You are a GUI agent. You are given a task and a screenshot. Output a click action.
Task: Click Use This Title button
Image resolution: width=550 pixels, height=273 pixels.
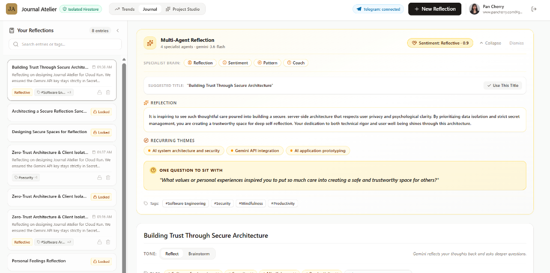[x=503, y=85]
